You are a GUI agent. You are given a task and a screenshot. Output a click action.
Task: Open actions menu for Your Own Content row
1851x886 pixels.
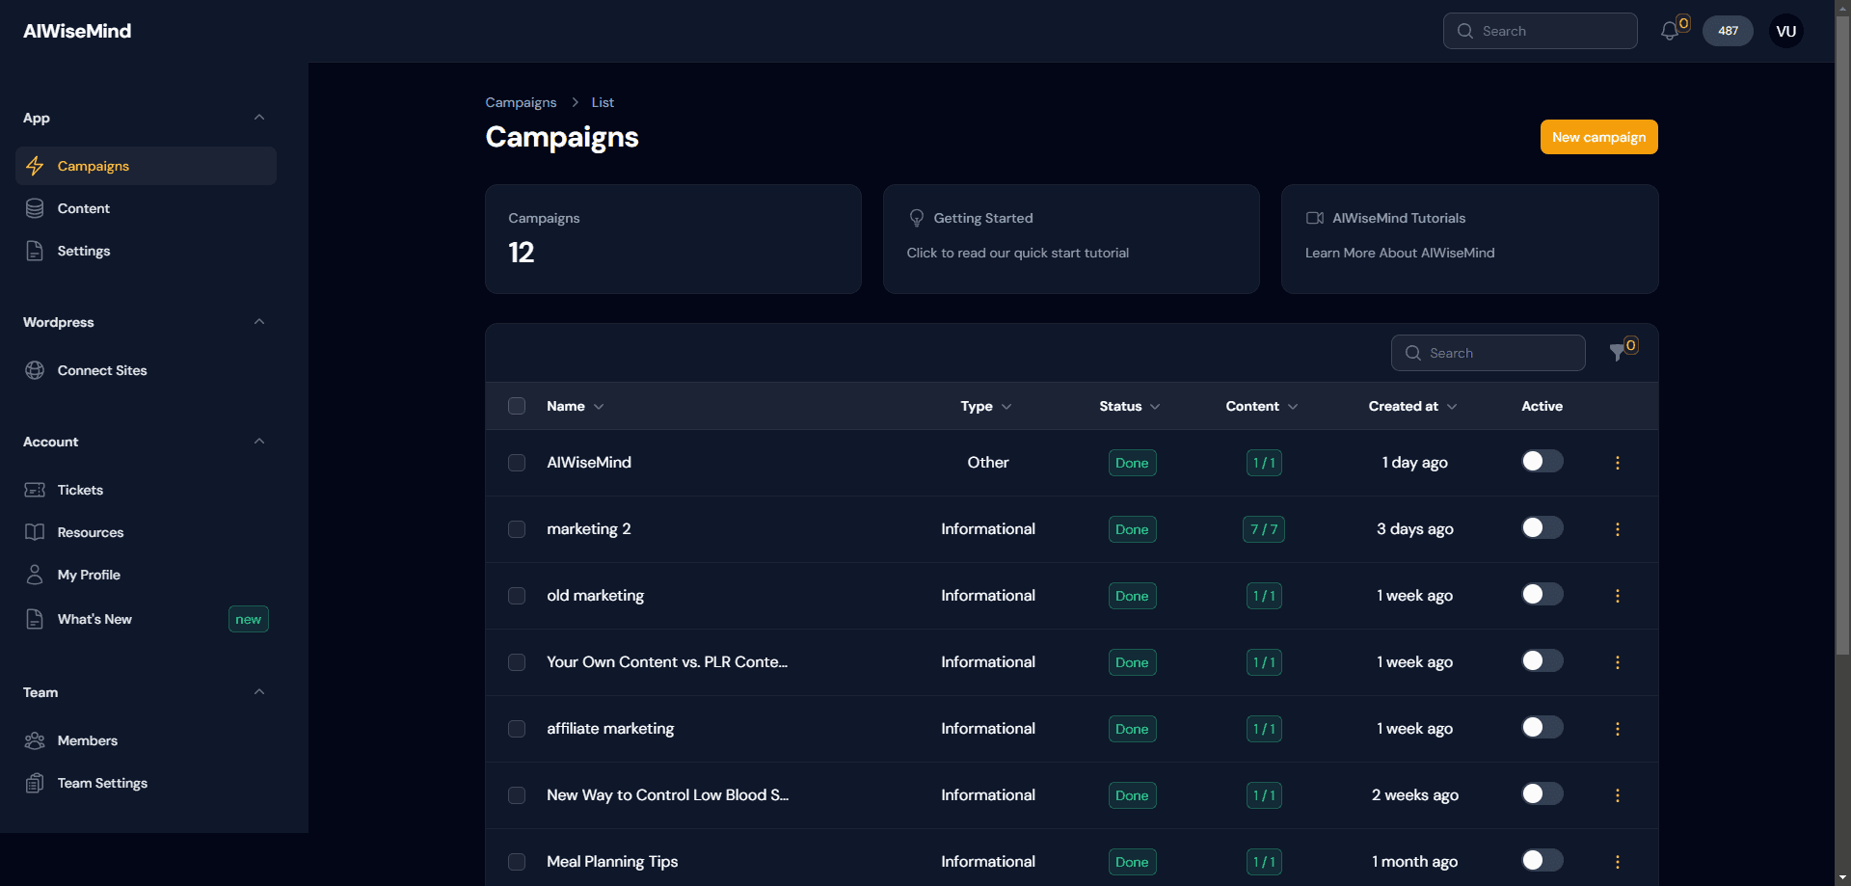tap(1618, 662)
